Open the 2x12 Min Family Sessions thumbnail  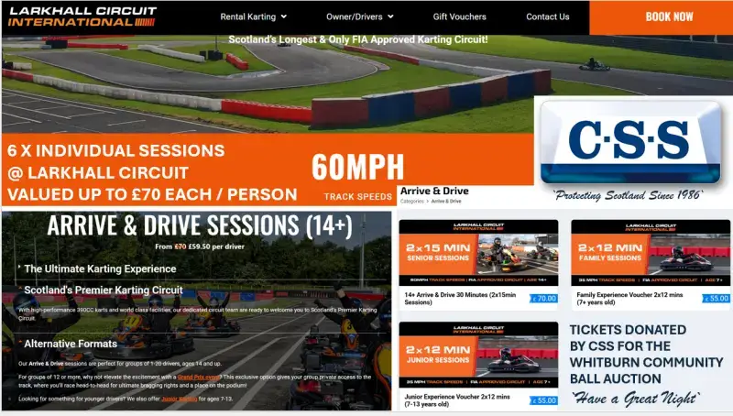point(651,252)
